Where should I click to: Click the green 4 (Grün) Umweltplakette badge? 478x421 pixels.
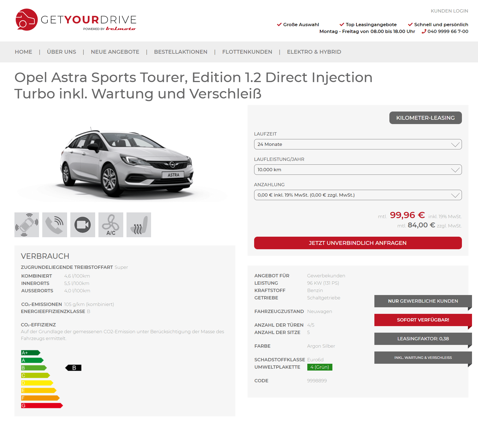(320, 367)
